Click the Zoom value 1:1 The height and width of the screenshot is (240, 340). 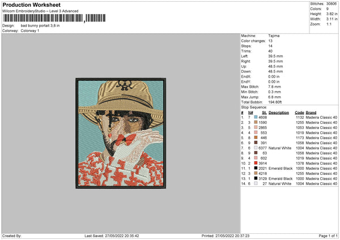coord(329,24)
